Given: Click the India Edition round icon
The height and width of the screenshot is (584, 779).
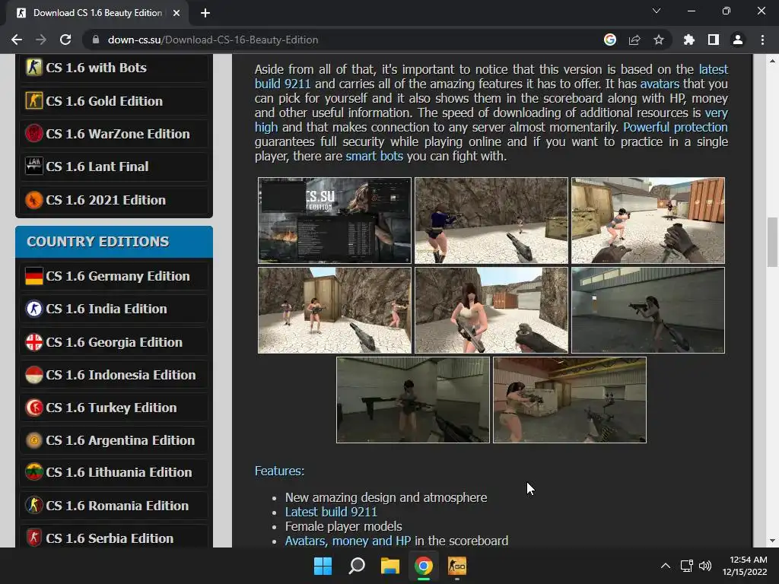Looking at the screenshot, I should (33, 309).
